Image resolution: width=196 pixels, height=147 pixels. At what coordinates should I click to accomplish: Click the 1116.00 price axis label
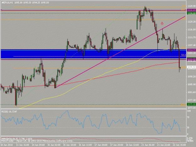point(192,29)
